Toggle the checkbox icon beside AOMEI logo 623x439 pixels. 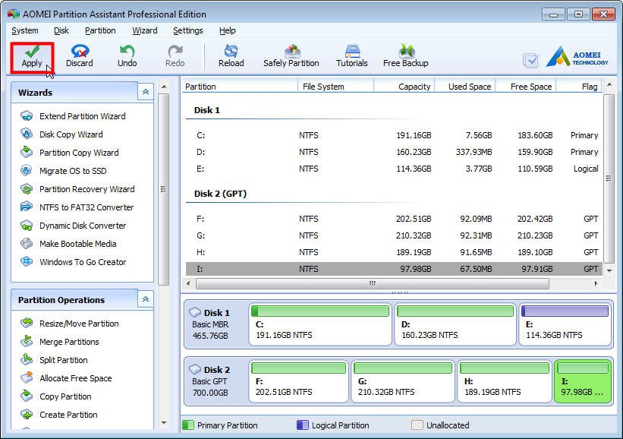530,61
